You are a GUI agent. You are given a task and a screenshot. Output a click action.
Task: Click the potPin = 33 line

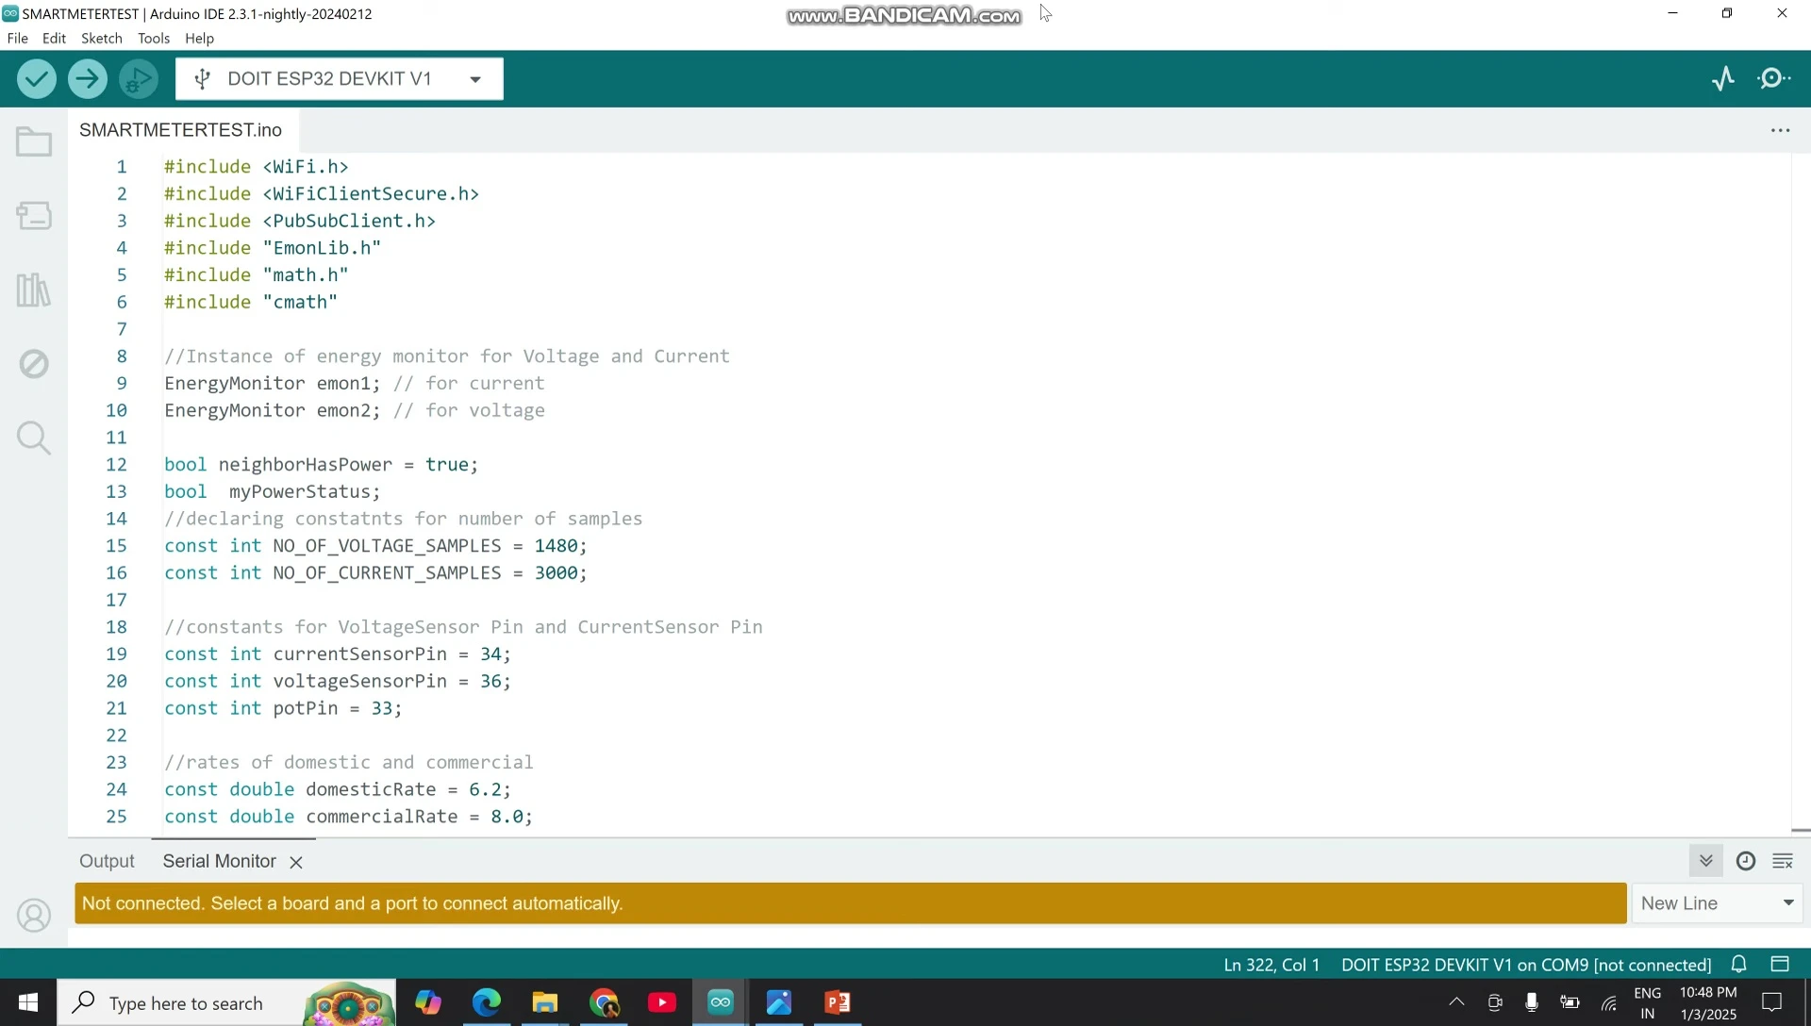283,708
